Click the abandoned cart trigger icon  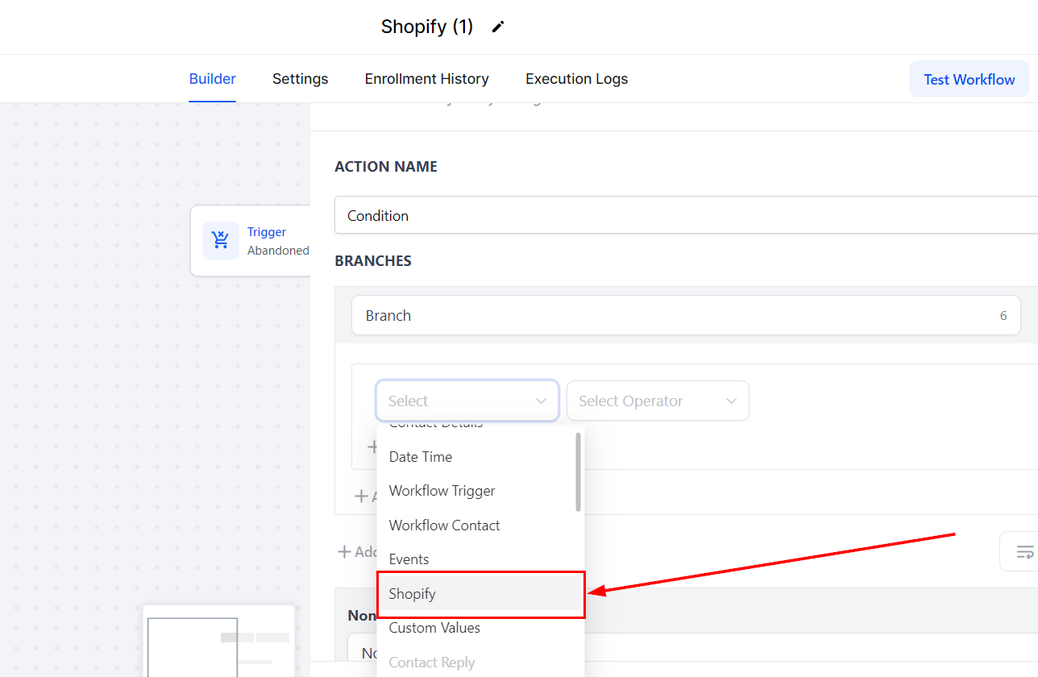pos(221,240)
